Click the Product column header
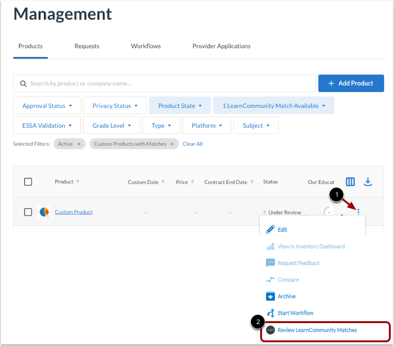Viewport: 394px width, 346px height. pos(64,181)
